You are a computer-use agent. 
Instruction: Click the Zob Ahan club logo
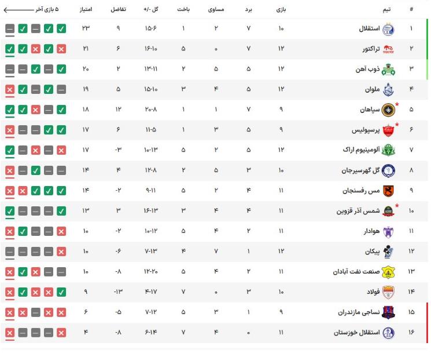tap(388, 70)
